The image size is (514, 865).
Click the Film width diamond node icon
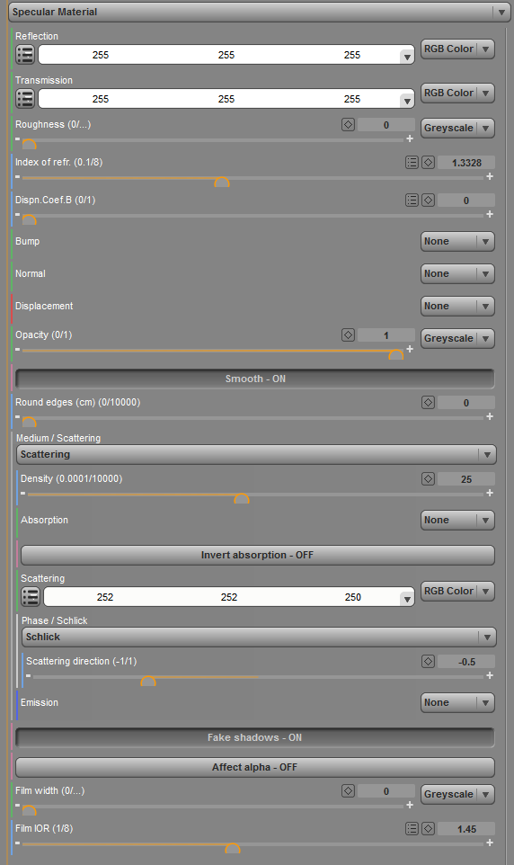[x=348, y=791]
